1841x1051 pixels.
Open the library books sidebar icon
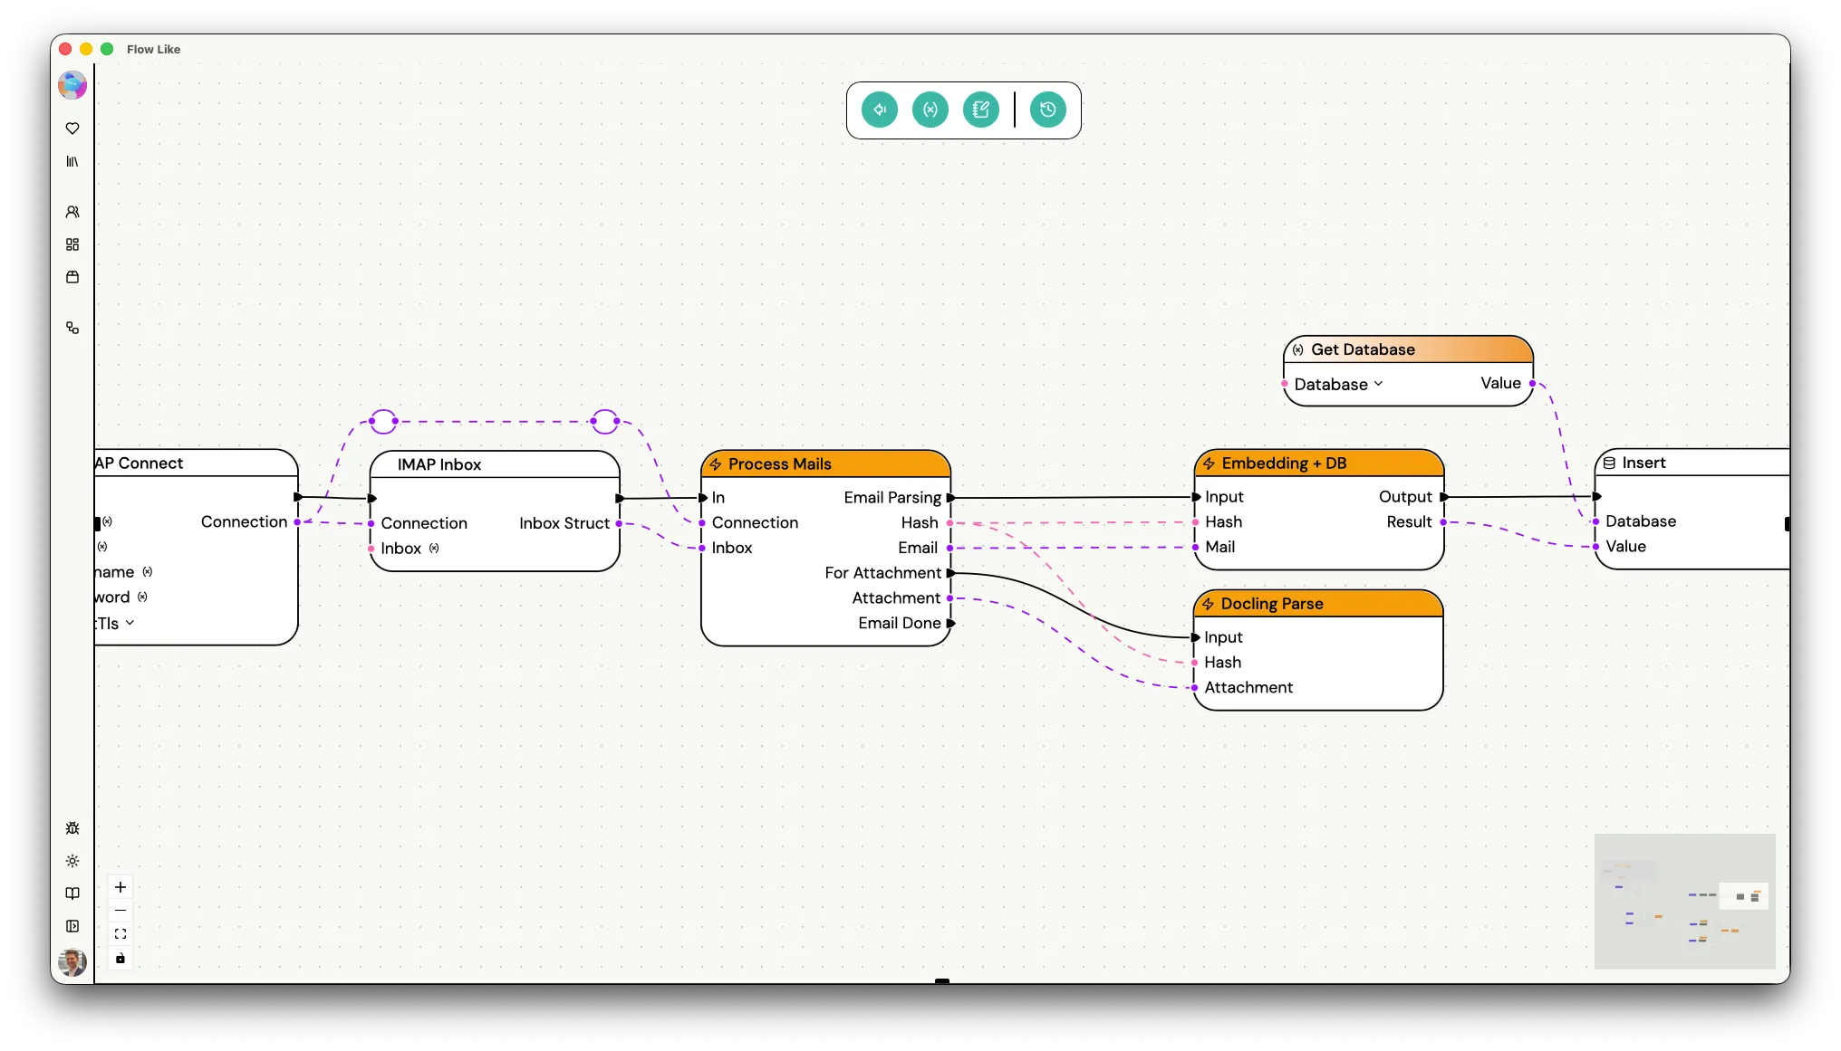coord(72,161)
